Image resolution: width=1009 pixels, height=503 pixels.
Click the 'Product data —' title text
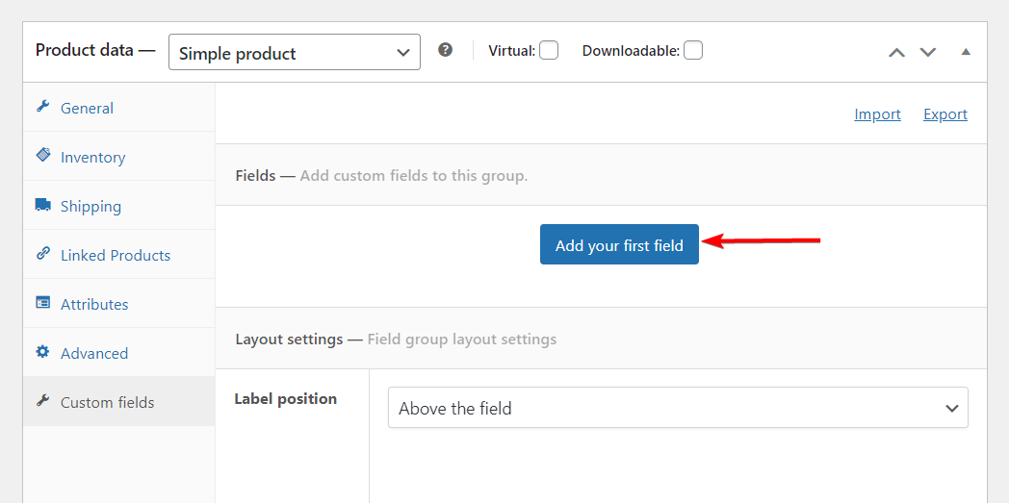coord(95,50)
